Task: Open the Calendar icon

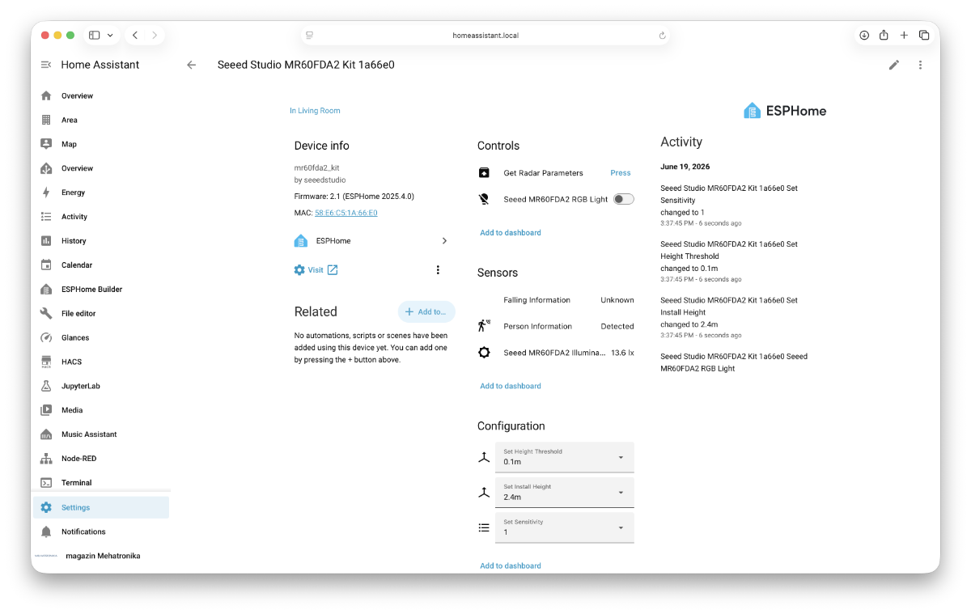Action: (46, 265)
